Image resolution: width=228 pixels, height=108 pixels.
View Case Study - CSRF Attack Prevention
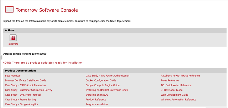point(25,85)
